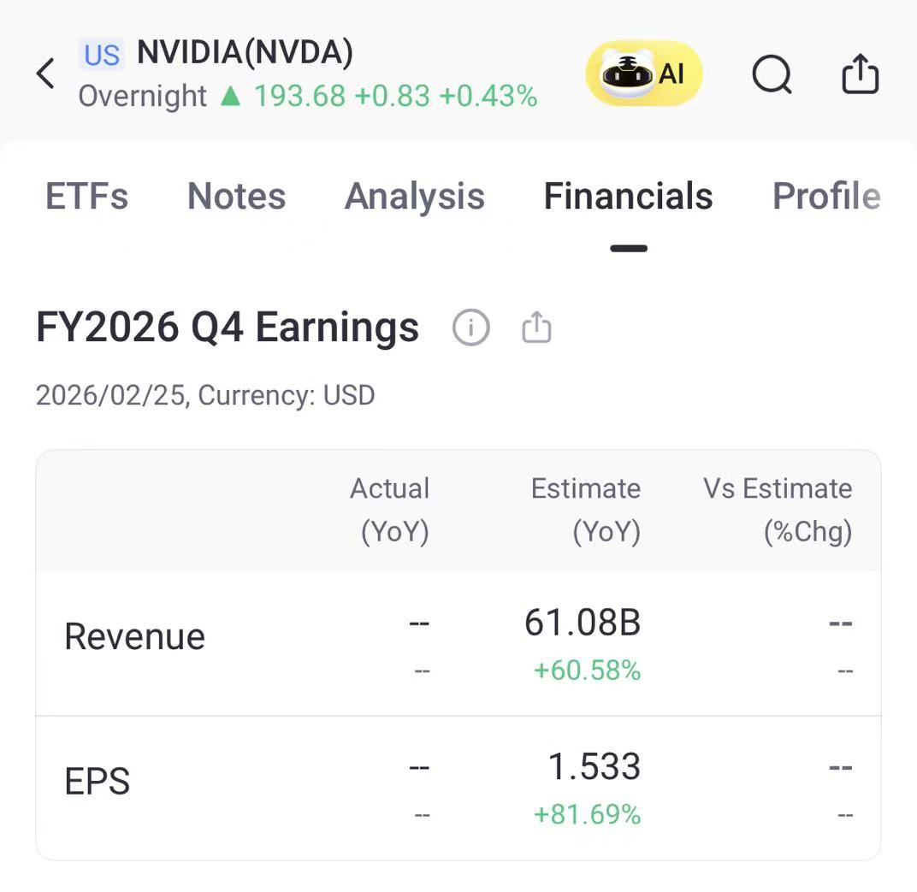917x892 pixels.
Task: Switch to the ETFs tab
Action: pyautogui.click(x=86, y=196)
